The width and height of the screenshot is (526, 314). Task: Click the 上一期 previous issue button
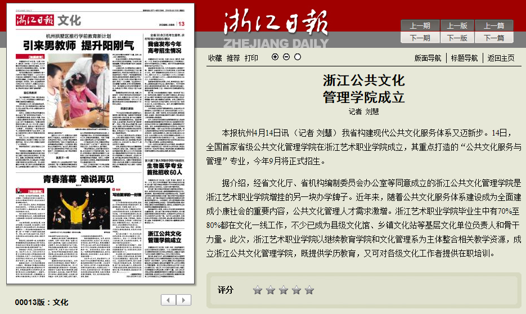coord(420,26)
